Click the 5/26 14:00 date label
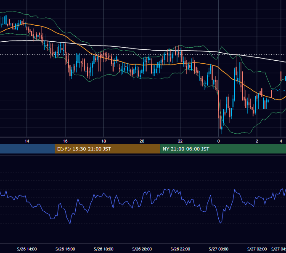Viewport: 286px width, 253px height. 27,249
